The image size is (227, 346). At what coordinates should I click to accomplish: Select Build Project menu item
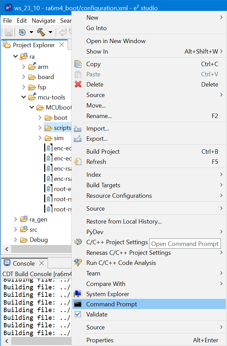tap(149, 152)
